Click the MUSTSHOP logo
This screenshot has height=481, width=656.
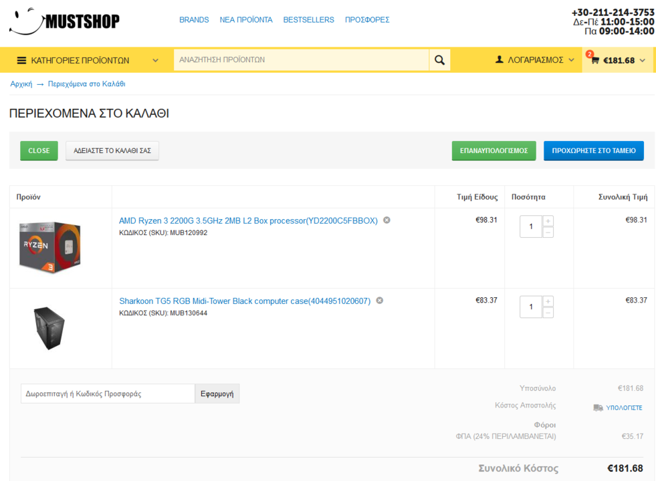[x=64, y=21]
